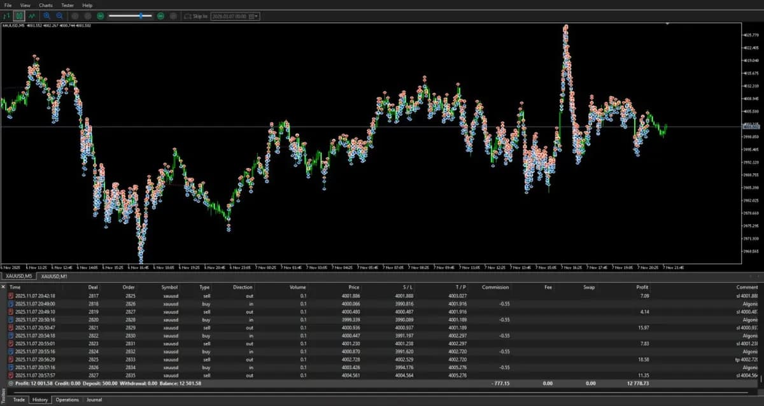Zoom out of the chart
Image resolution: width=764 pixels, height=406 pixels.
click(59, 15)
